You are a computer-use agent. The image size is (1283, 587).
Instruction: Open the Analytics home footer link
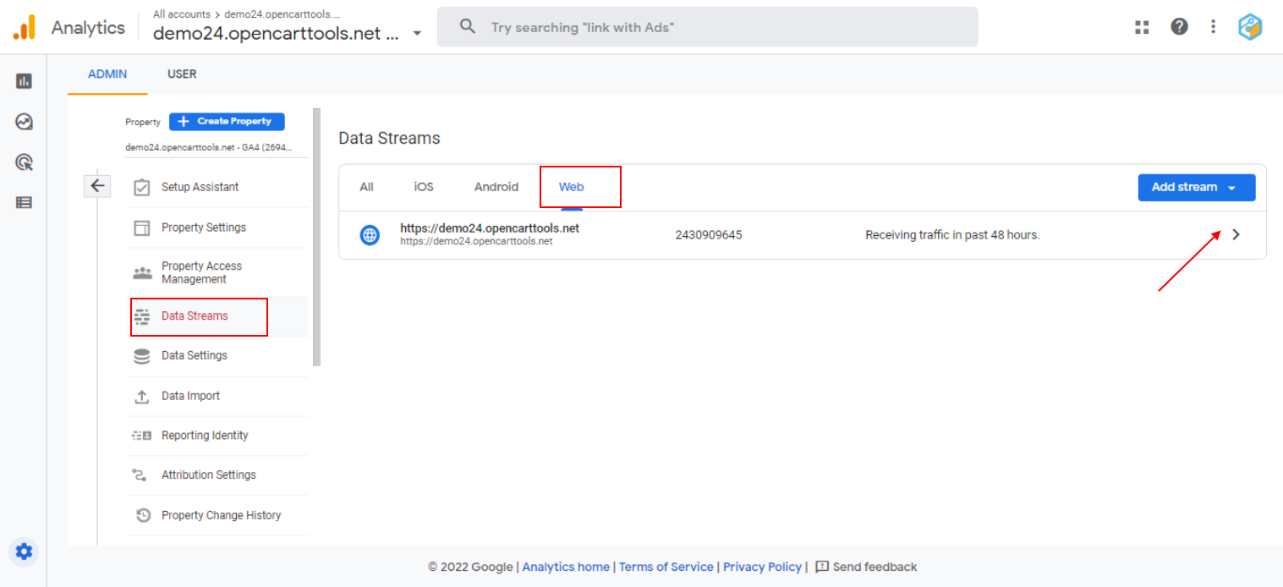pyautogui.click(x=566, y=567)
